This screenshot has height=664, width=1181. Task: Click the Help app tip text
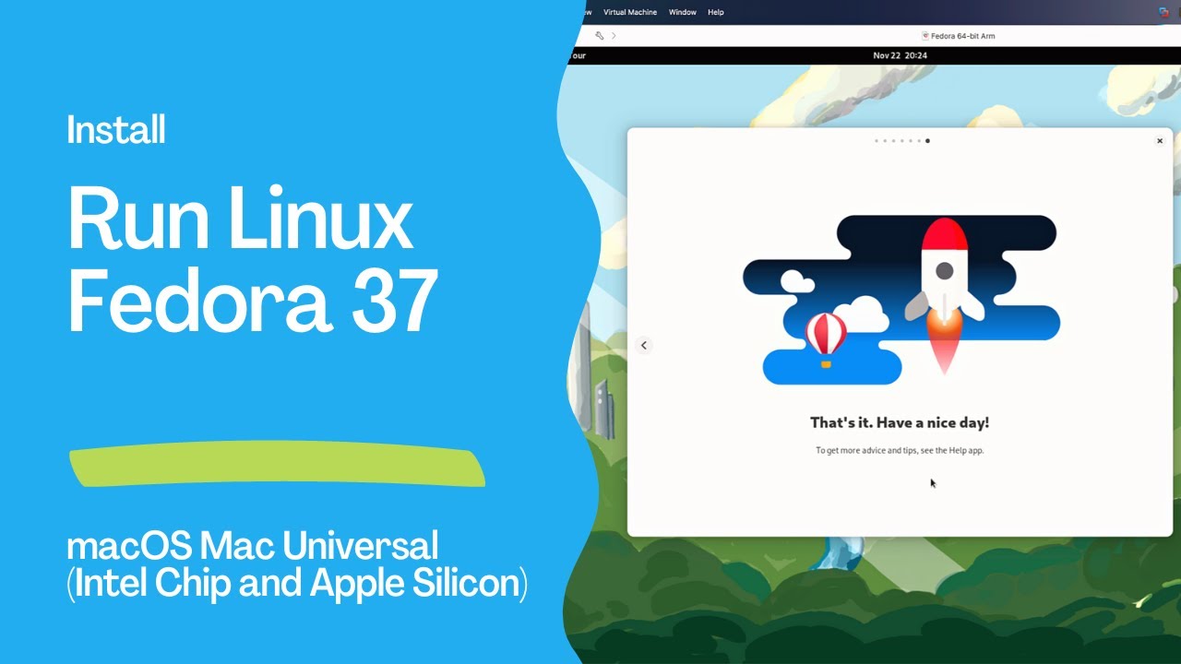coord(900,450)
